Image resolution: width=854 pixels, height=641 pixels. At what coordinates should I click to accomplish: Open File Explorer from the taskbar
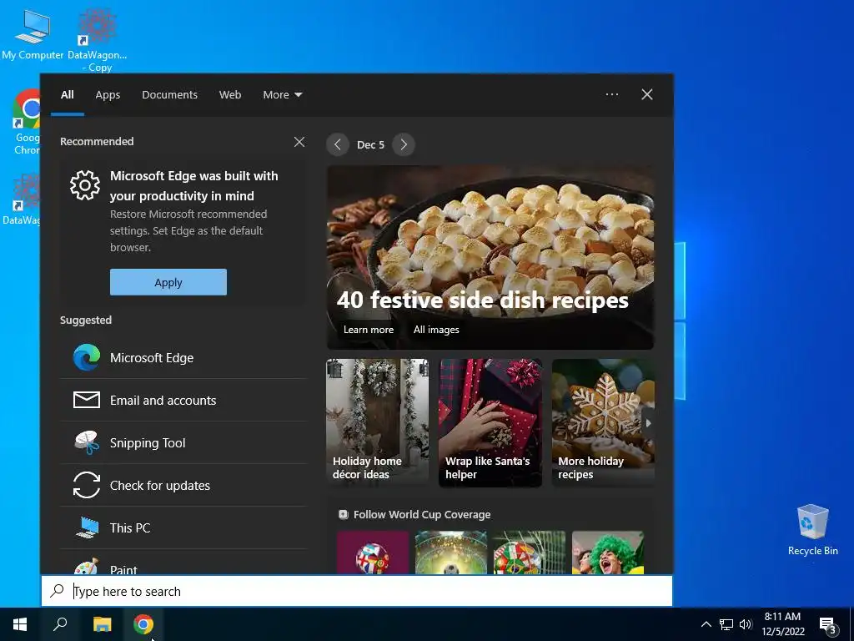click(x=102, y=624)
